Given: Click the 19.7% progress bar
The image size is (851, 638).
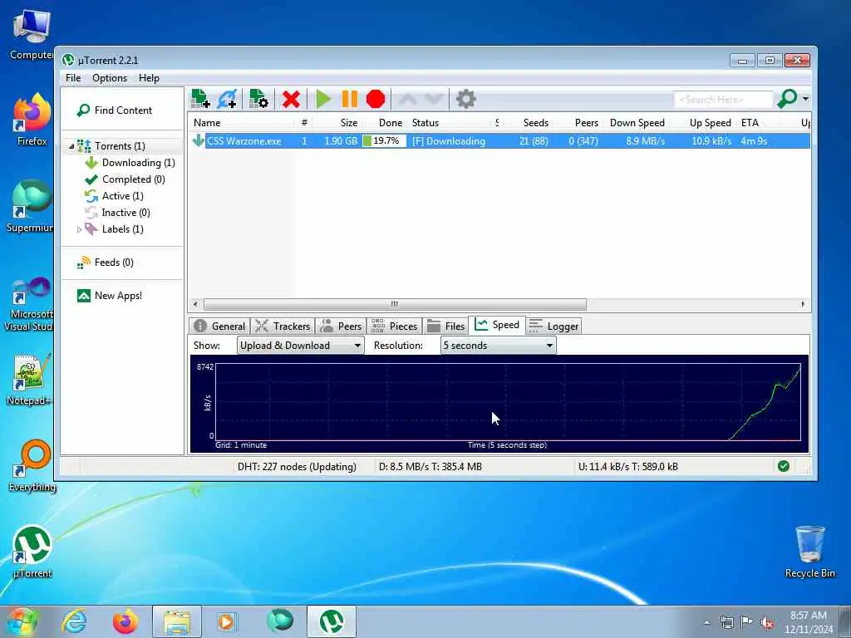Looking at the screenshot, I should point(384,141).
